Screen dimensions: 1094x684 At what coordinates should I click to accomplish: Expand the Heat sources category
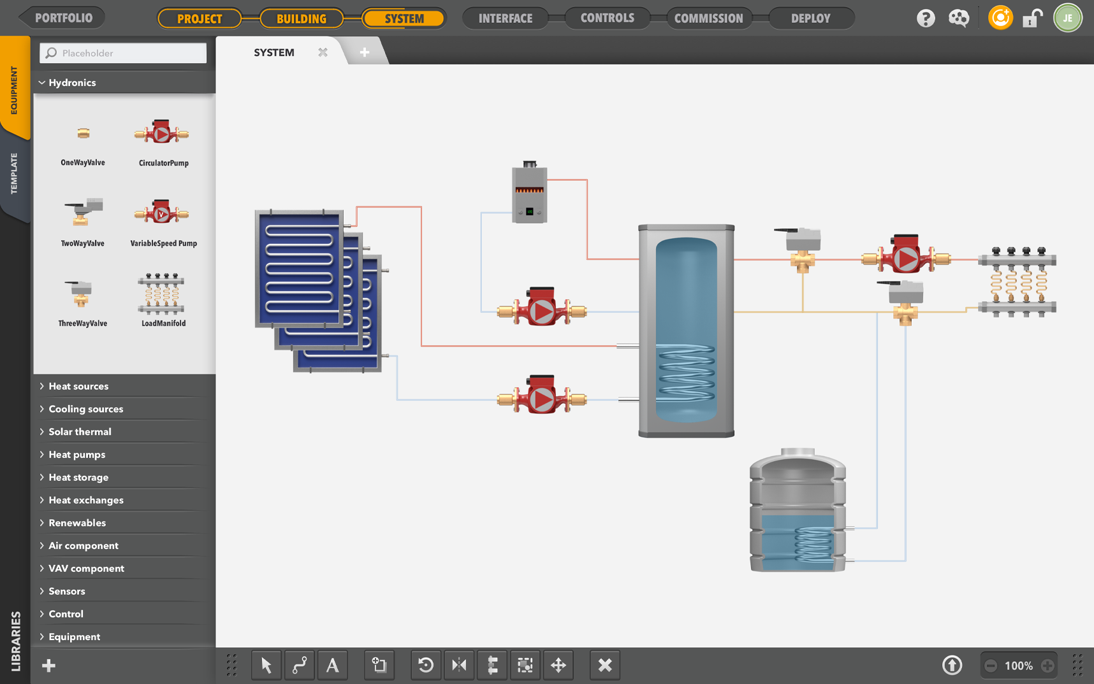(78, 386)
